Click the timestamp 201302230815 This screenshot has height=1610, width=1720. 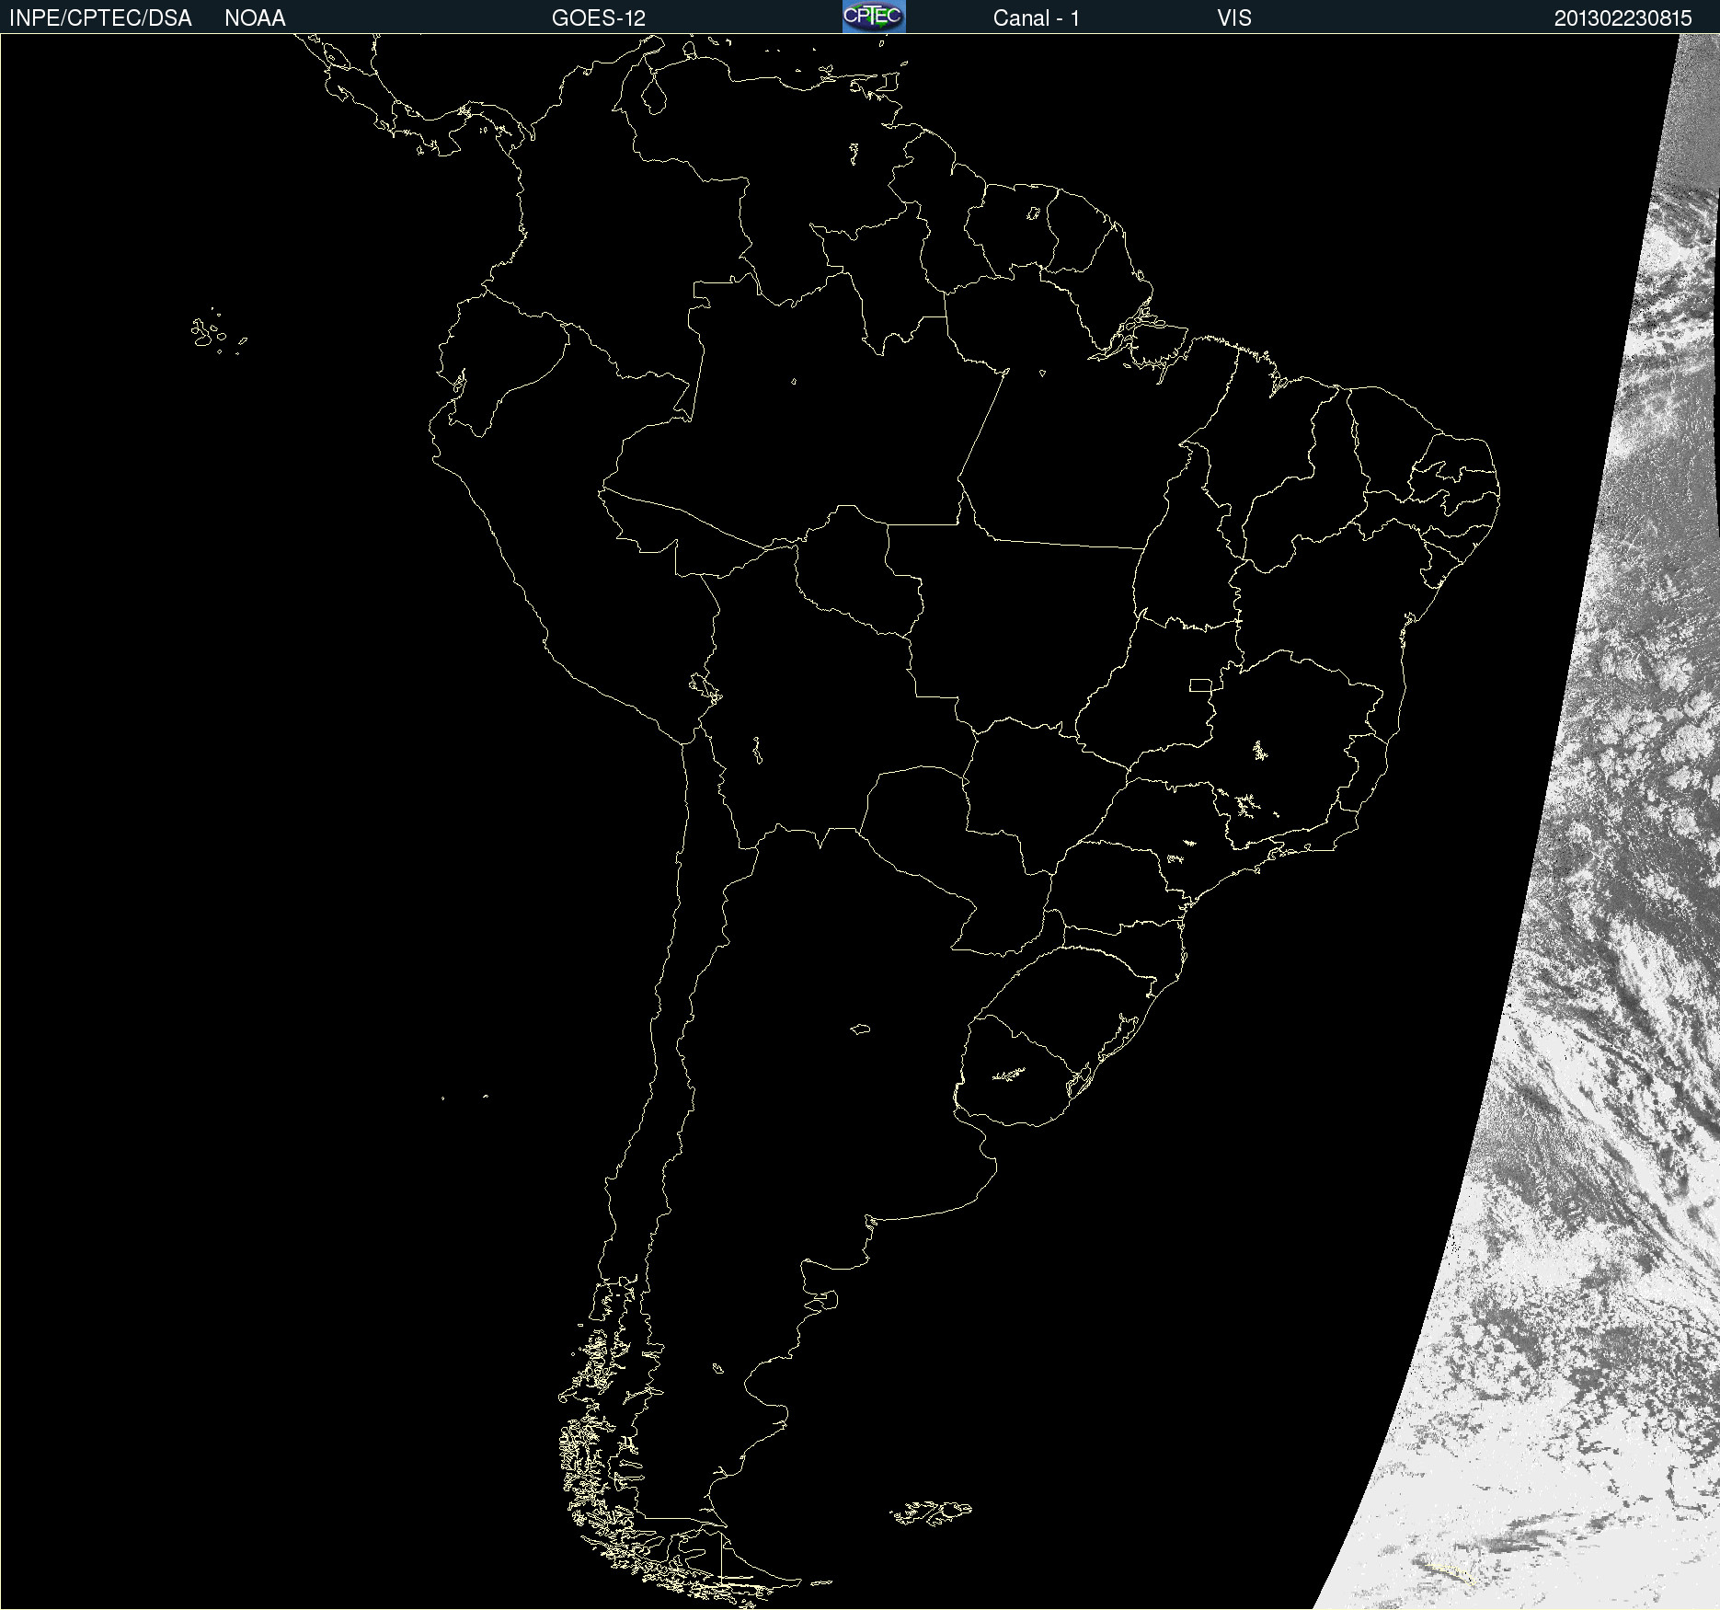point(1623,18)
